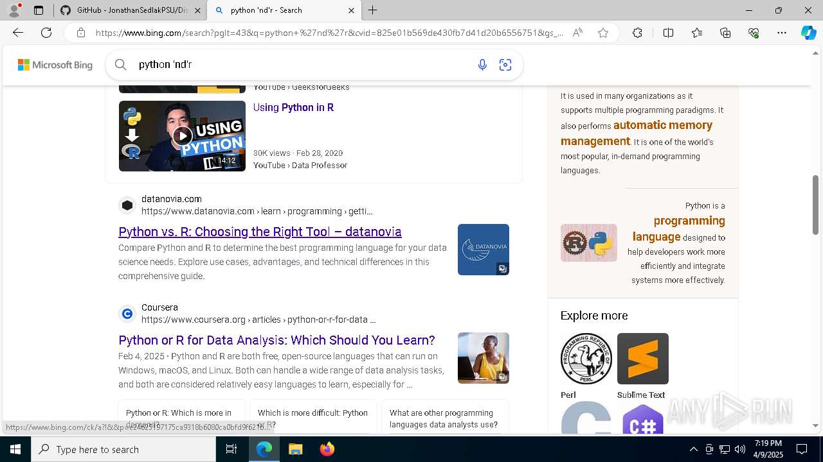This screenshot has width=823, height=462.
Task: Visit Coursera site name
Action: tap(159, 307)
